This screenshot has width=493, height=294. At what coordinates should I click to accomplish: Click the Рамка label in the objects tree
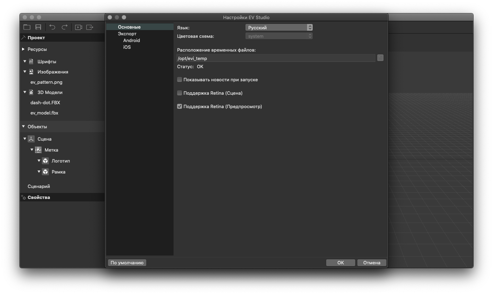pyautogui.click(x=58, y=172)
